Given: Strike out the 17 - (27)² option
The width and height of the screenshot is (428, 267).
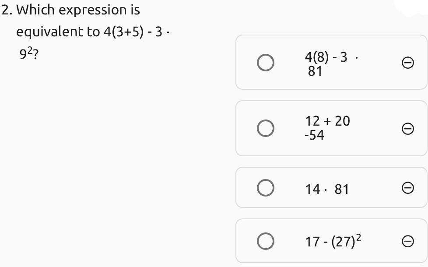Looking at the screenshot, I should click(407, 241).
